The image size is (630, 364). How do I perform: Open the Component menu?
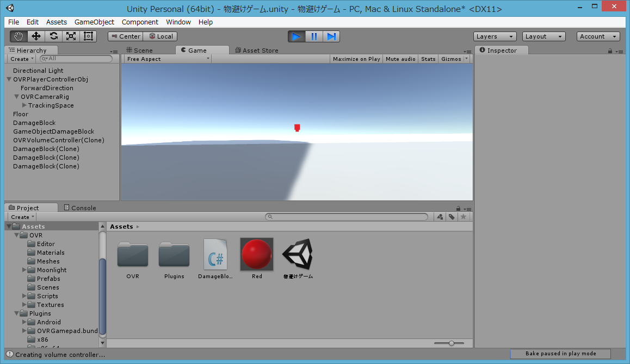tap(140, 22)
